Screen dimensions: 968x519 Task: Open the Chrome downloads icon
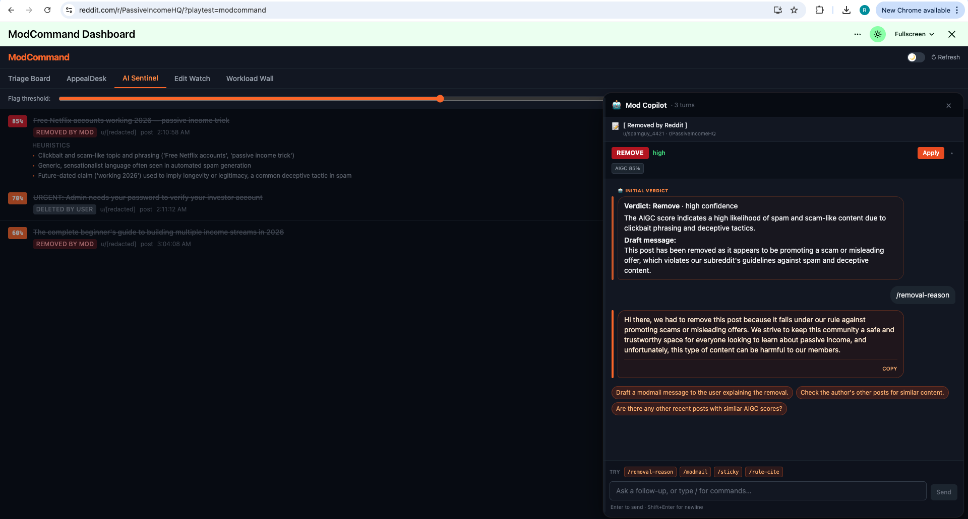(846, 10)
